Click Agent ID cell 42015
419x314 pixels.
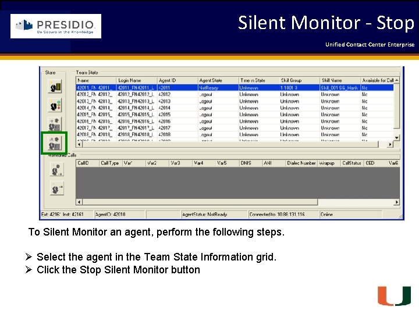tap(177, 115)
